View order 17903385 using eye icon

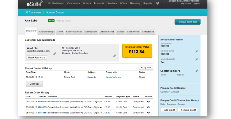click(148, 101)
